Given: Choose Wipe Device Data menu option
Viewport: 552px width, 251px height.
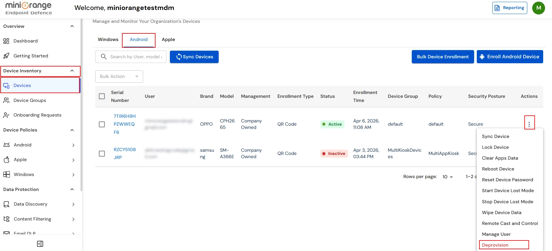Looking at the screenshot, I should pyautogui.click(x=510, y=213).
